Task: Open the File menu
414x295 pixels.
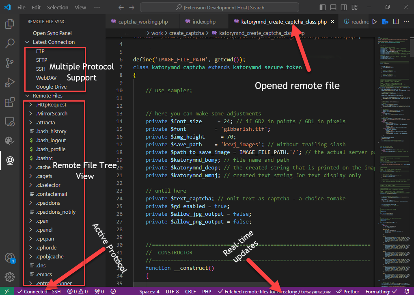Action: (22, 7)
